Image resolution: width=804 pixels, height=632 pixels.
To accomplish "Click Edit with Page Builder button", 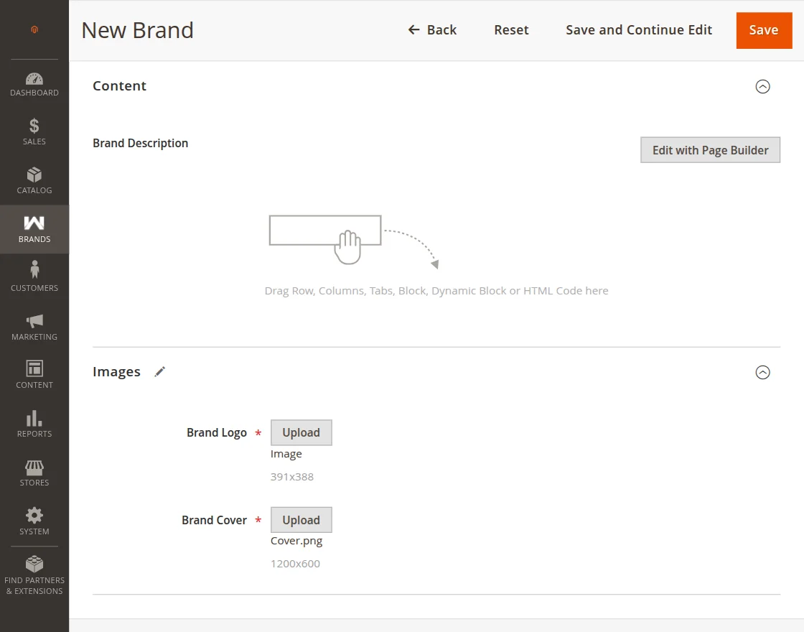I will [x=710, y=150].
